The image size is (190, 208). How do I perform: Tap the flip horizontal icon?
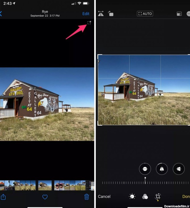[x=101, y=14]
